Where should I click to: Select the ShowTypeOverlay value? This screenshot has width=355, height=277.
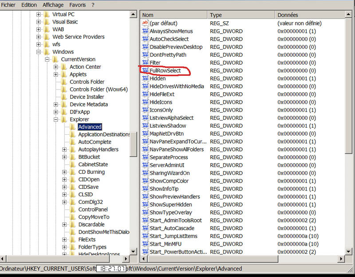pos(171,212)
